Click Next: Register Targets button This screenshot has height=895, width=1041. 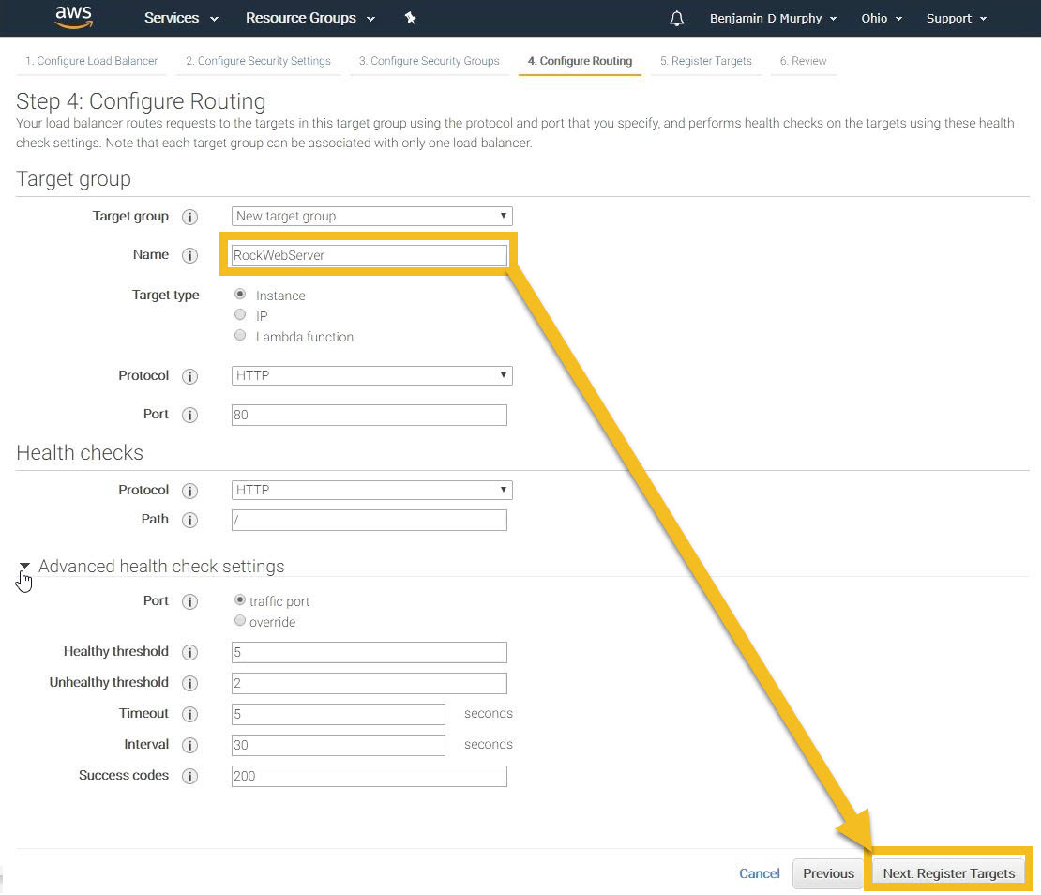tap(949, 874)
